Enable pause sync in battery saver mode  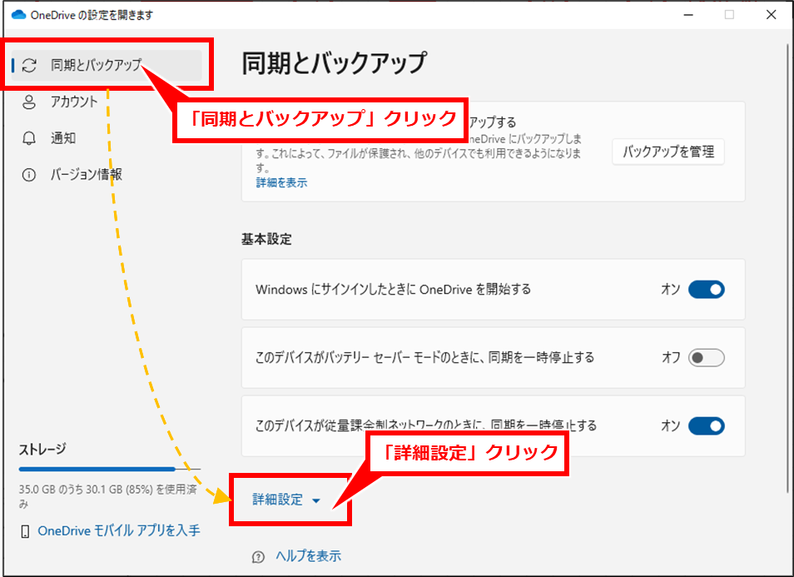click(706, 357)
